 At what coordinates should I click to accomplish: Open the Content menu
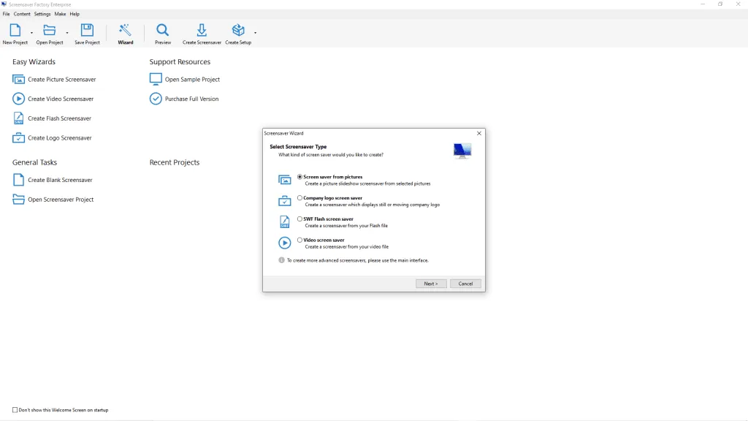[x=22, y=14]
